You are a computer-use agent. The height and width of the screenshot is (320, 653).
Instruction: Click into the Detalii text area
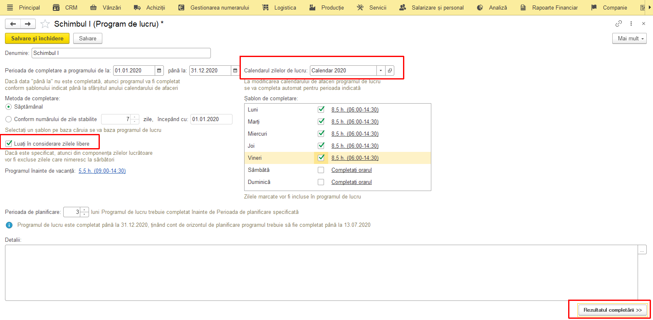pos(321,273)
